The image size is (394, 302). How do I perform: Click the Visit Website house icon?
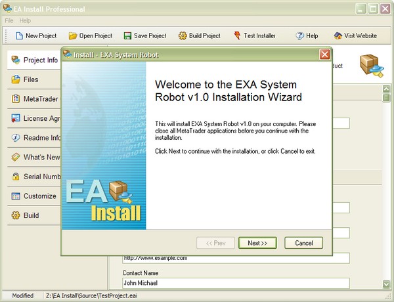(338, 36)
